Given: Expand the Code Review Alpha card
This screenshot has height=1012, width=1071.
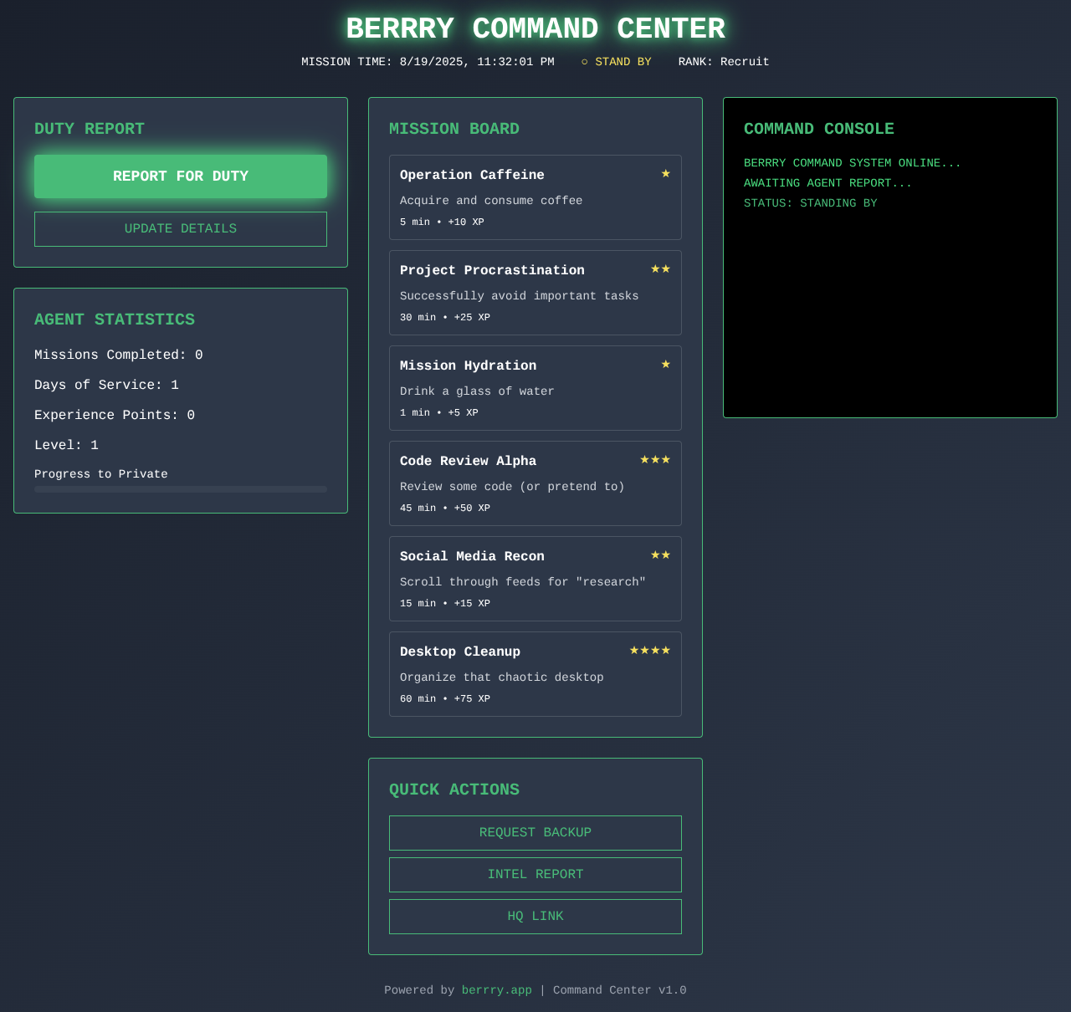Looking at the screenshot, I should [x=535, y=483].
